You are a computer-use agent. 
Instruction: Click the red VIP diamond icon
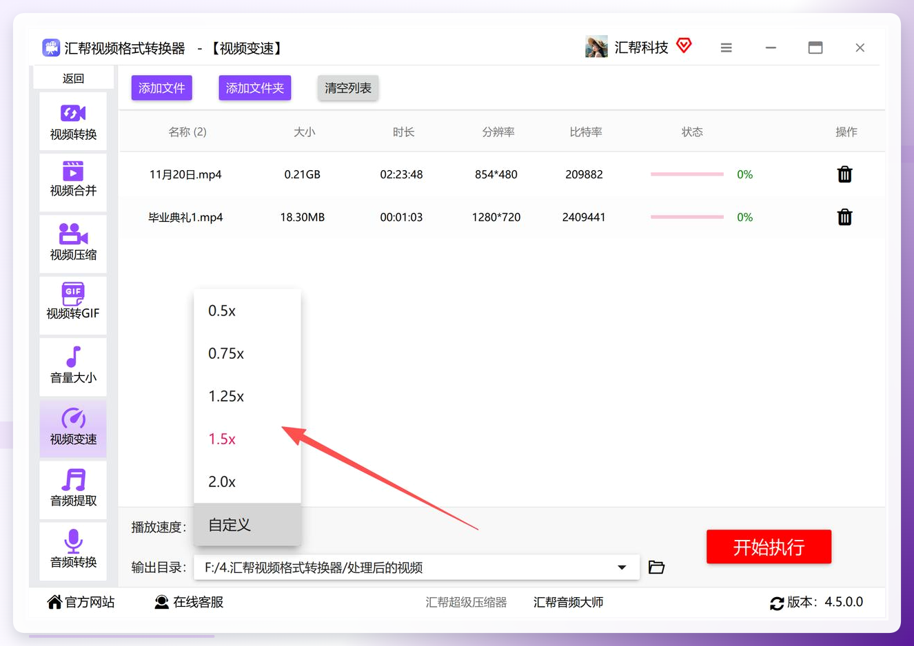pyautogui.click(x=684, y=45)
